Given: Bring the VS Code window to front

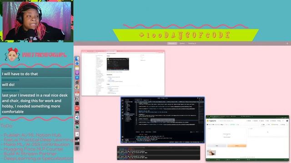Looking at the screenshot, I should point(163,120).
